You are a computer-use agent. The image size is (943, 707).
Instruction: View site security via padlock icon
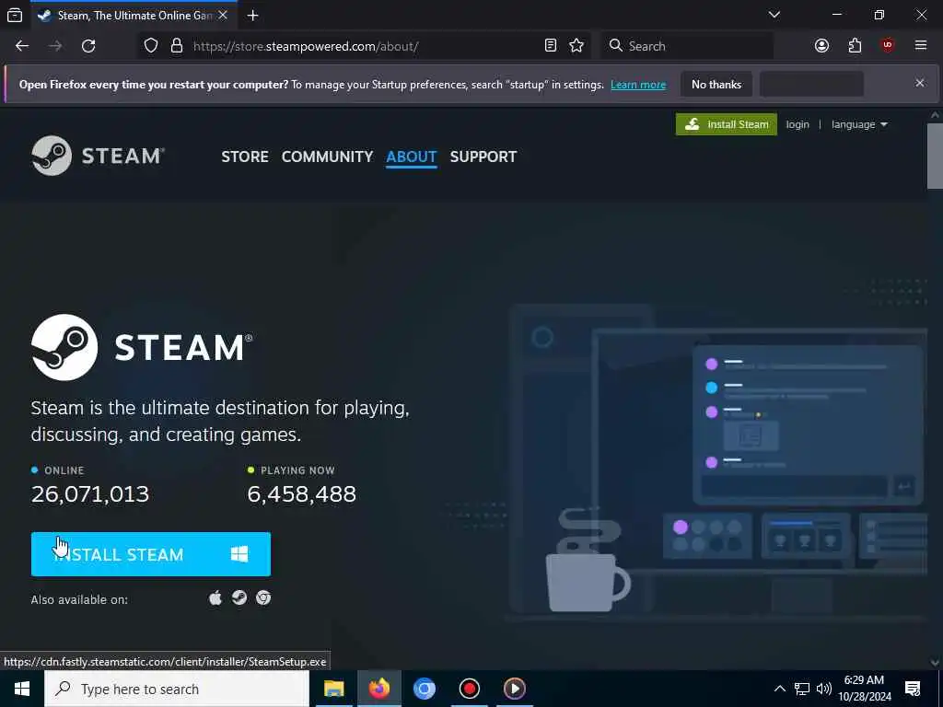pyautogui.click(x=177, y=46)
